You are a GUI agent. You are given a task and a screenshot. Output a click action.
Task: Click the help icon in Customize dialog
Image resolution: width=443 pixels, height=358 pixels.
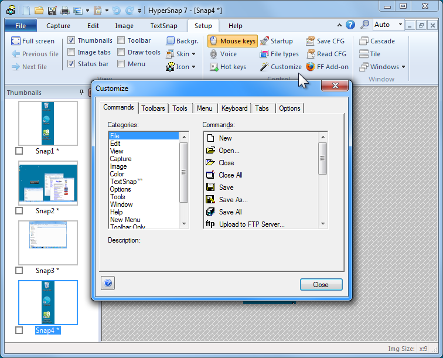(x=108, y=284)
